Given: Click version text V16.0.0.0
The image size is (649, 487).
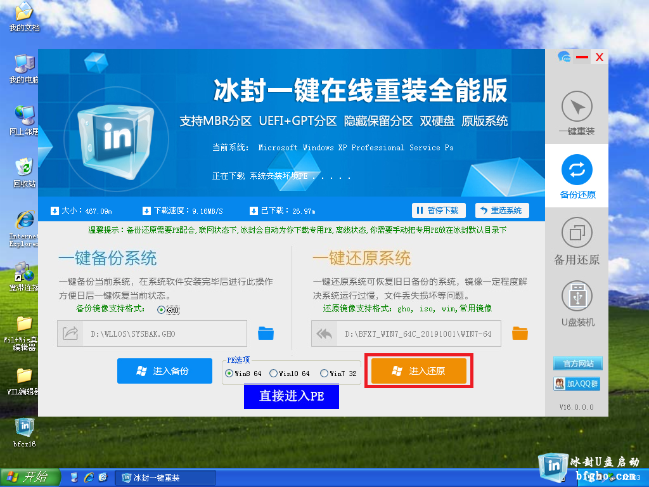Looking at the screenshot, I should (576, 407).
